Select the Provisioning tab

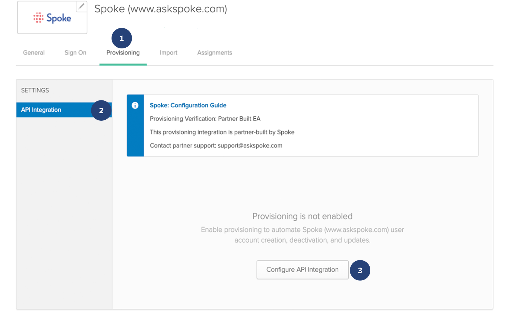click(x=123, y=53)
